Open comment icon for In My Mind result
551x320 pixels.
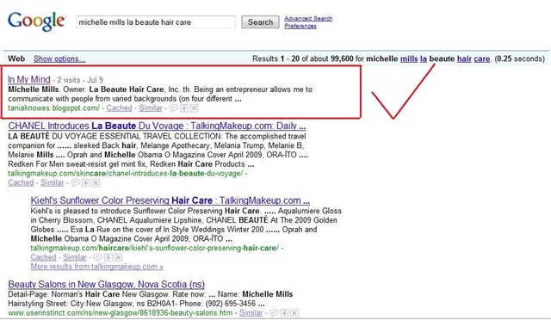pos(174,108)
